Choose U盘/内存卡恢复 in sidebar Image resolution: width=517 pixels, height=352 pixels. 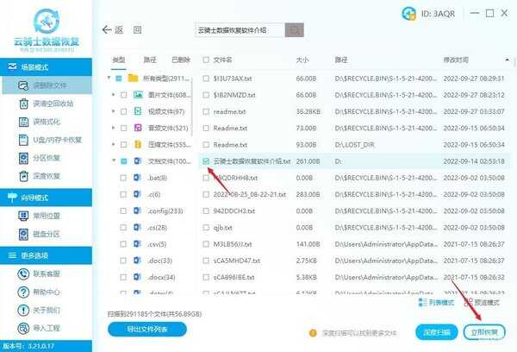(x=53, y=141)
